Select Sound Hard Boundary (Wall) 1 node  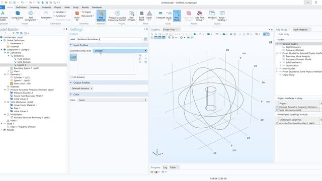point(29,96)
